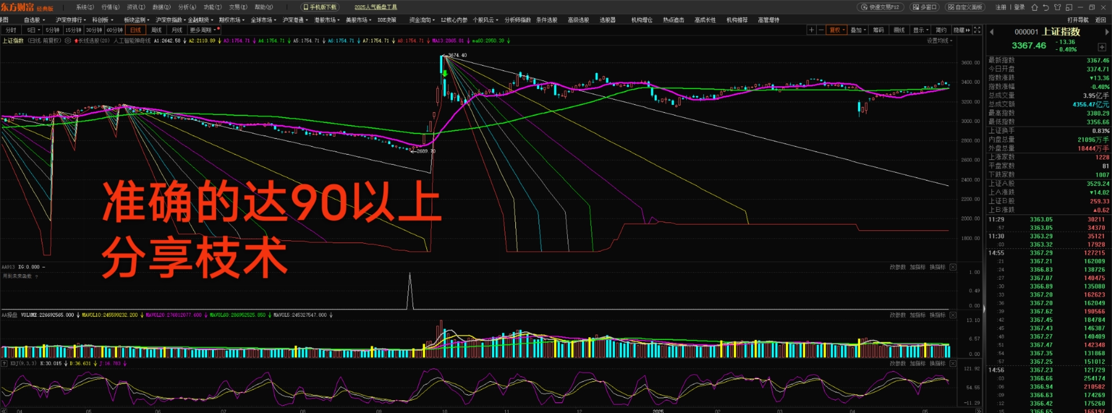Screen dimensions: 1112x413
Task: Go to next stock with right arrow
Action: click(x=1107, y=32)
